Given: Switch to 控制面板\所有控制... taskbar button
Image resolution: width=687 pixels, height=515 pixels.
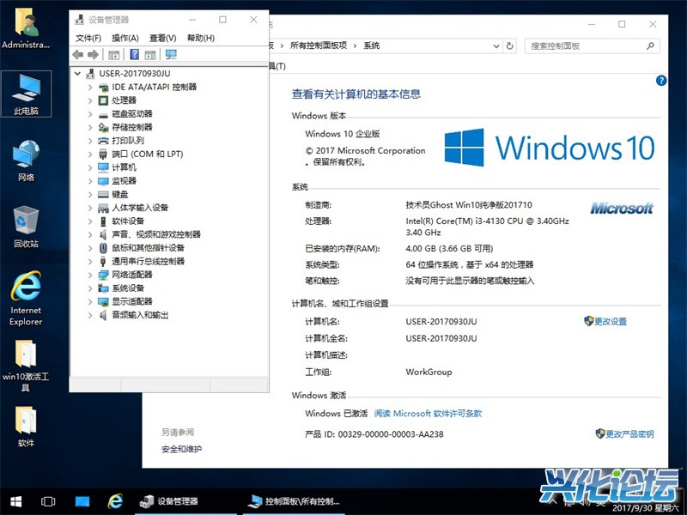Looking at the screenshot, I should [x=295, y=501].
